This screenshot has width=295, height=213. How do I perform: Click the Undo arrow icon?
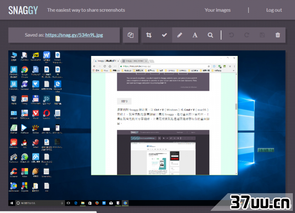tap(231, 35)
